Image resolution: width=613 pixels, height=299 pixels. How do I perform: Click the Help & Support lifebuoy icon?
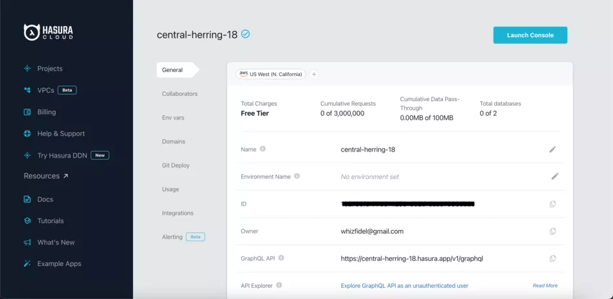coord(27,134)
